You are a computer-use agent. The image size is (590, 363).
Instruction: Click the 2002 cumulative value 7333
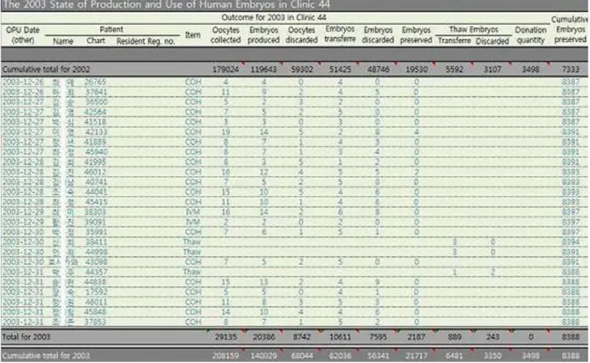coord(571,70)
